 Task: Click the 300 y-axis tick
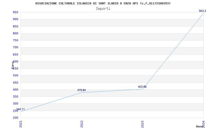(15, 104)
